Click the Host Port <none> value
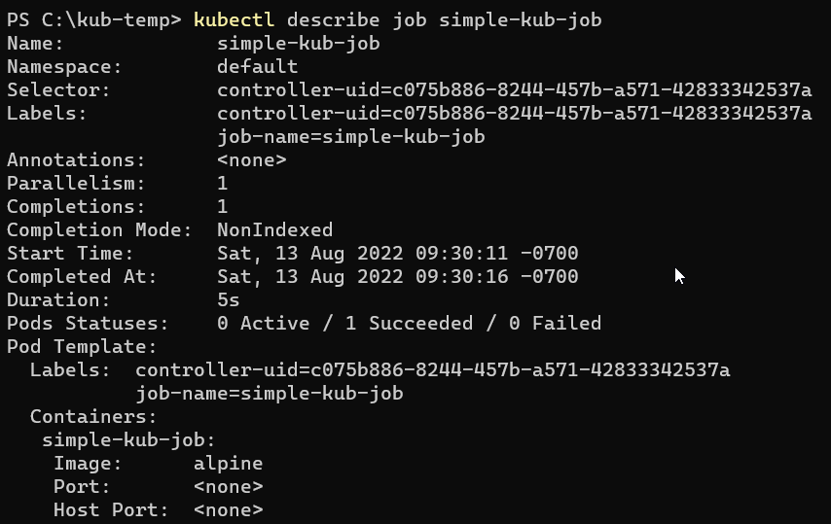This screenshot has height=524, width=831. [229, 509]
